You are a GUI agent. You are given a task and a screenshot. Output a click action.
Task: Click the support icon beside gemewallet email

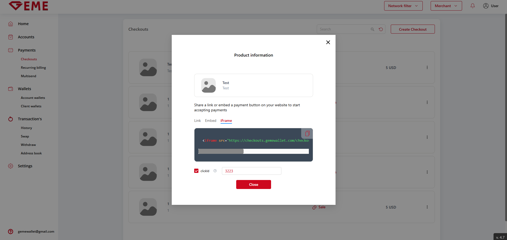click(11, 232)
